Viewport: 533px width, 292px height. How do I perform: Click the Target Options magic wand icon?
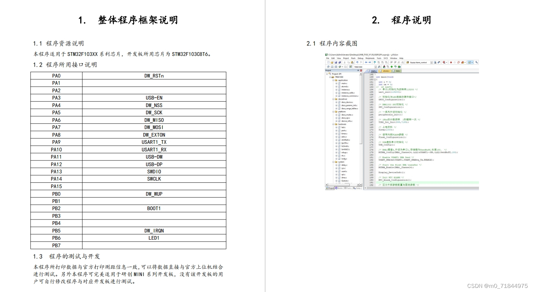(x=379, y=67)
